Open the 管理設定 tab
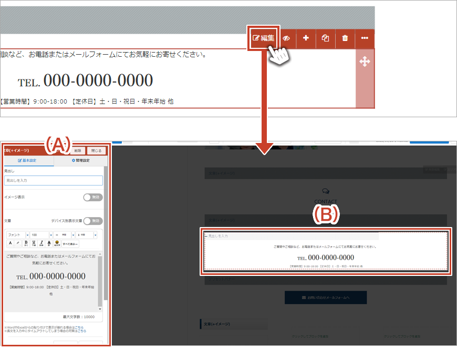The height and width of the screenshot is (349, 457). 80,160
